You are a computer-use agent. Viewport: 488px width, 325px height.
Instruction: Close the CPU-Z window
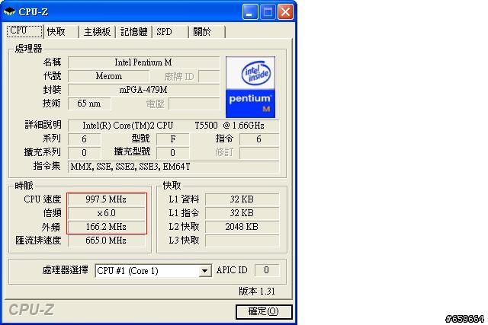click(x=285, y=12)
